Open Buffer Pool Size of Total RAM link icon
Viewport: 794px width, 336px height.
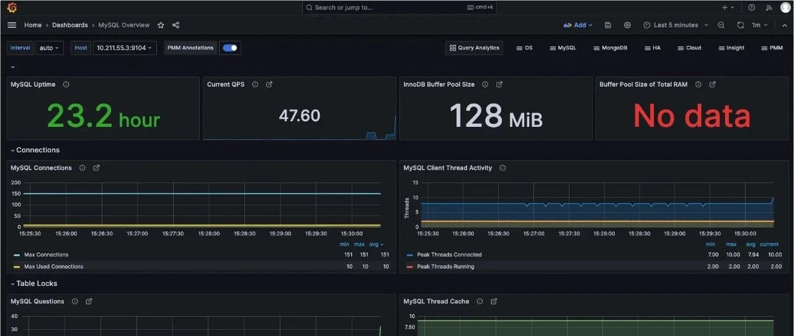point(713,84)
